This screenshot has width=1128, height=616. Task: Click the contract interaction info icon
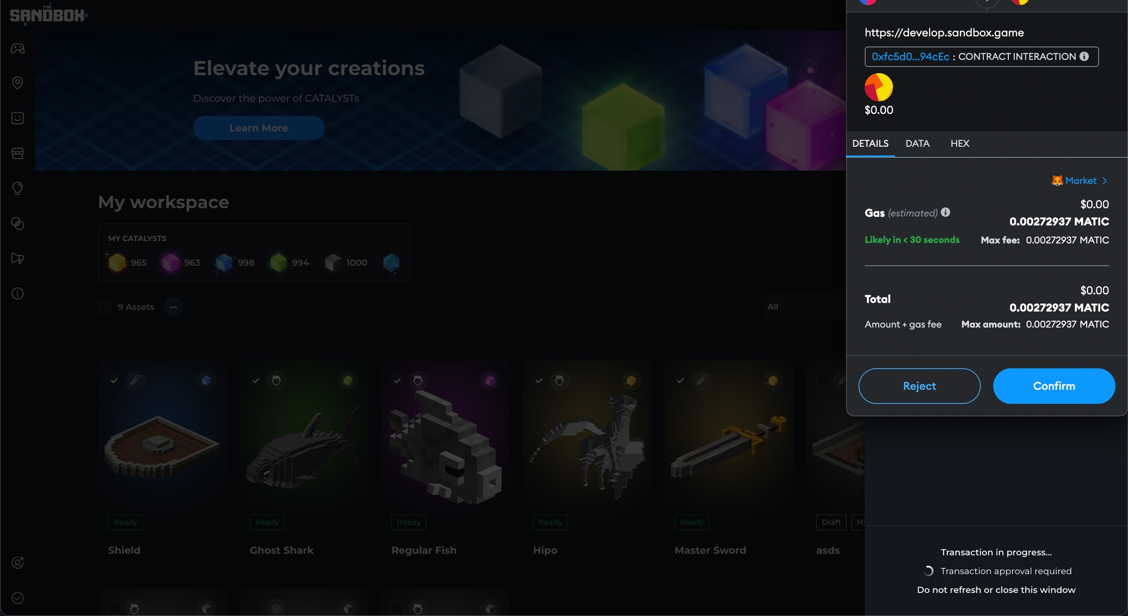(x=1084, y=56)
